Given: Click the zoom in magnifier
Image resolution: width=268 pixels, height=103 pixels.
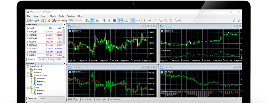Looking at the screenshot, I should click(104, 21).
